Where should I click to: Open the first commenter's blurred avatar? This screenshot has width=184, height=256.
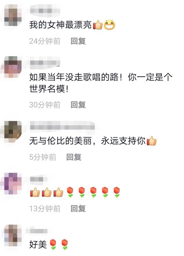tap(13, 15)
